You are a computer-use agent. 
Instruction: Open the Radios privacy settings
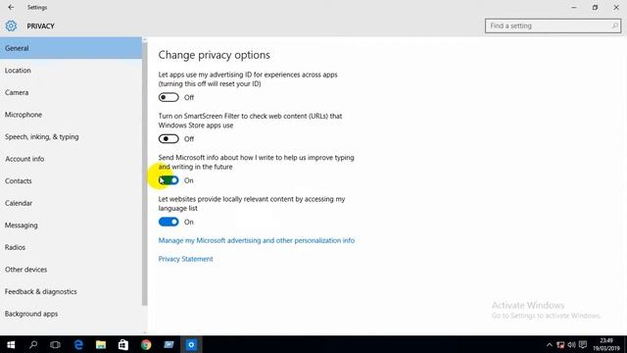[x=71, y=247]
